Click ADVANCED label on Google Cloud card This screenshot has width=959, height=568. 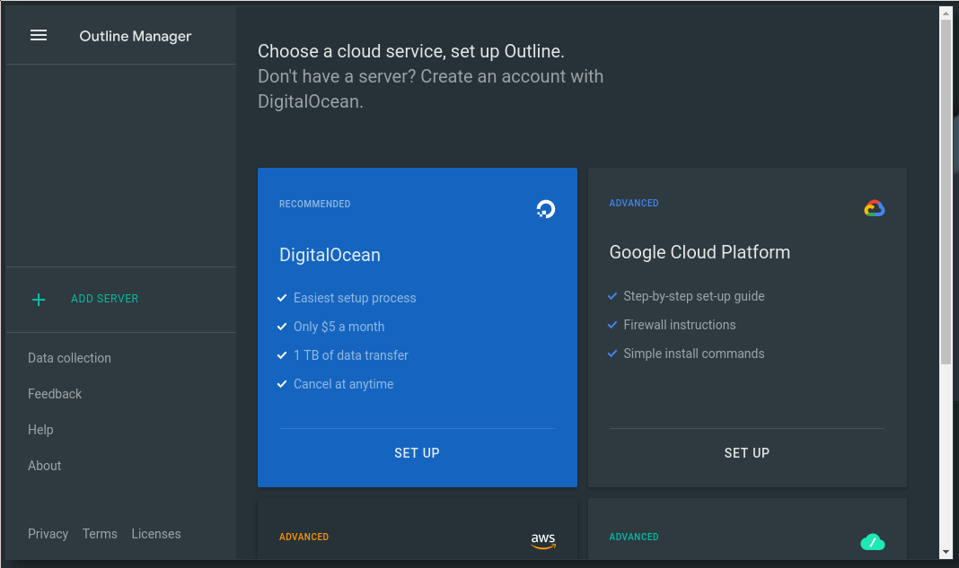click(x=634, y=203)
